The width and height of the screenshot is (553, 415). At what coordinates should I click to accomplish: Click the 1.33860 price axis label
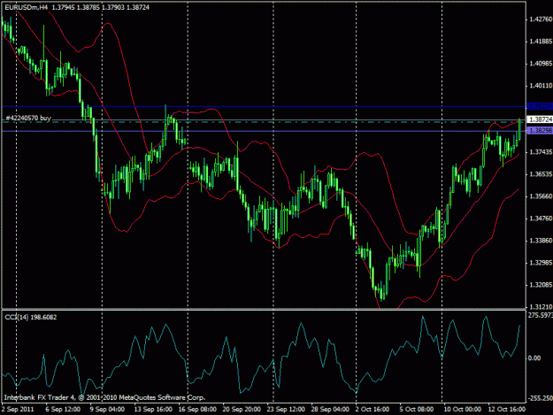pos(541,241)
